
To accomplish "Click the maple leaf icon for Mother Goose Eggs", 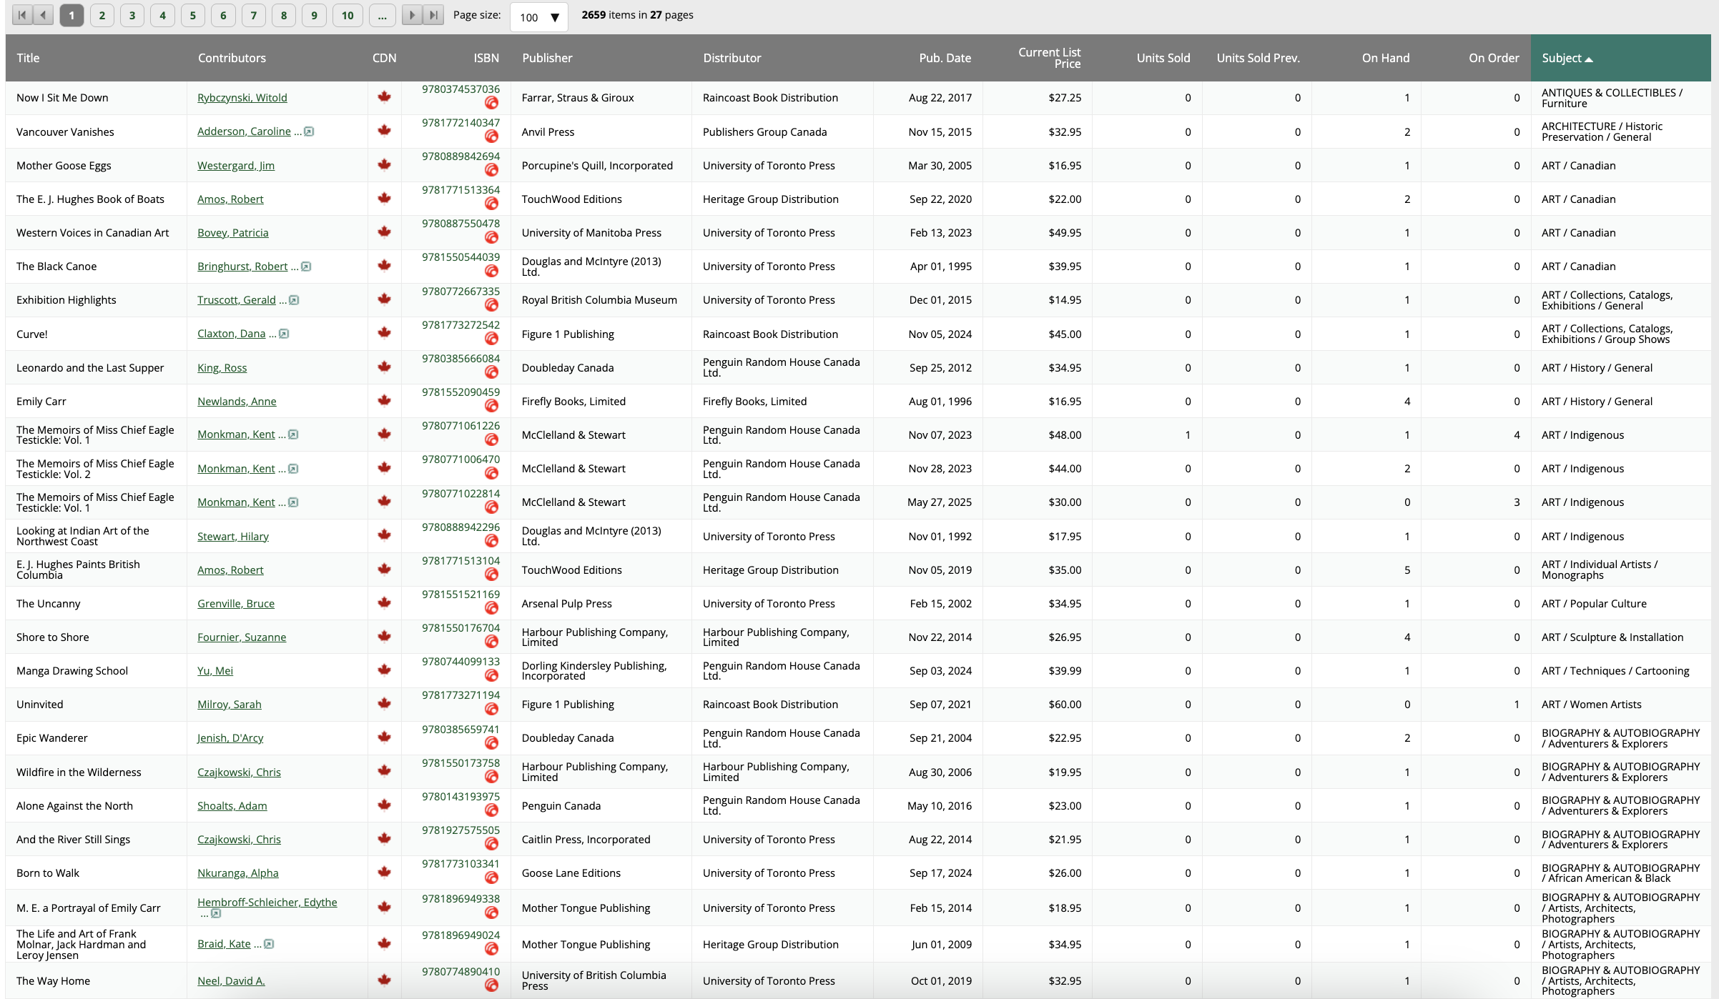I will point(385,164).
